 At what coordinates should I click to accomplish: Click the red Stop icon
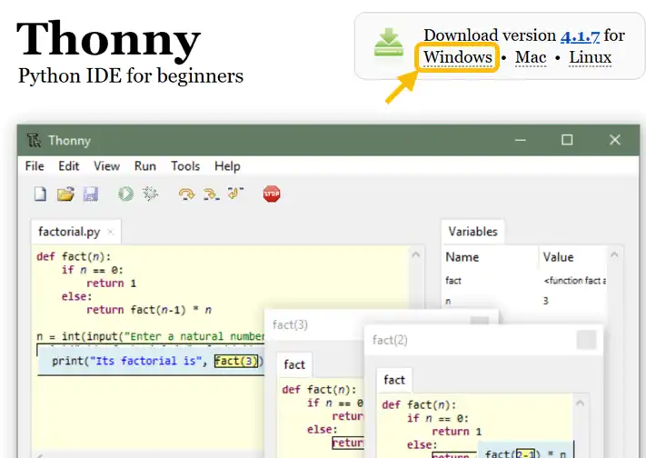[x=272, y=194]
